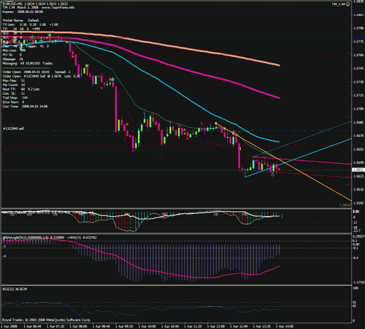Click the 'Pip Count: 42' readout

pos(14,85)
